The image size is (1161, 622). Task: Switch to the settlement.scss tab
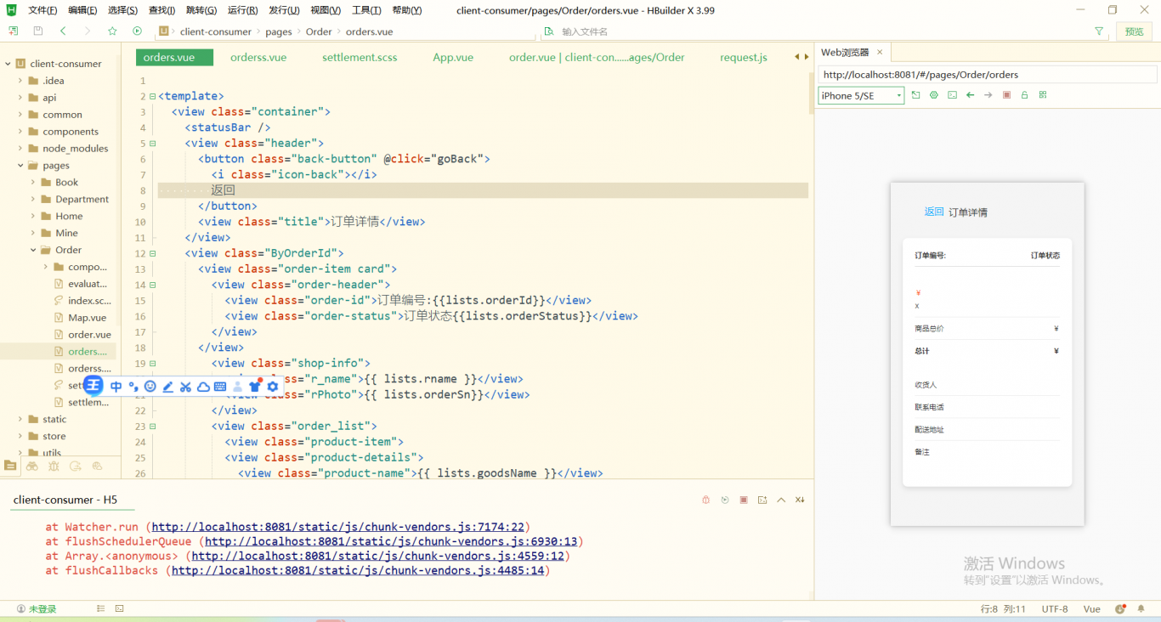(x=360, y=58)
